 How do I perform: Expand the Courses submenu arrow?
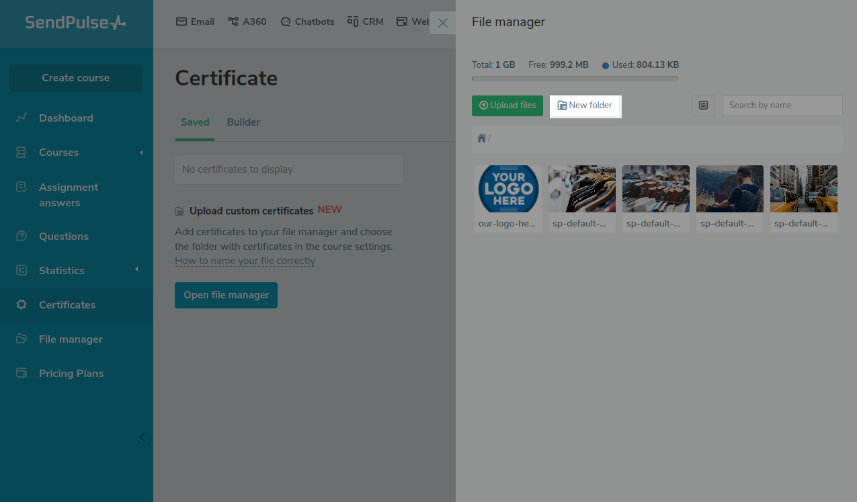pyautogui.click(x=141, y=153)
